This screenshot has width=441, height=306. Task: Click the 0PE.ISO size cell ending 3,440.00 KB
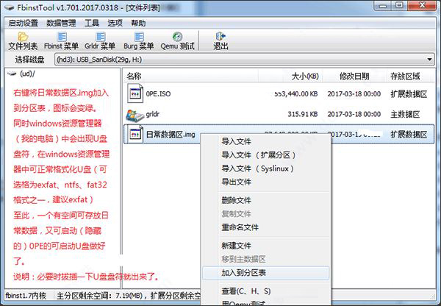tap(296, 93)
